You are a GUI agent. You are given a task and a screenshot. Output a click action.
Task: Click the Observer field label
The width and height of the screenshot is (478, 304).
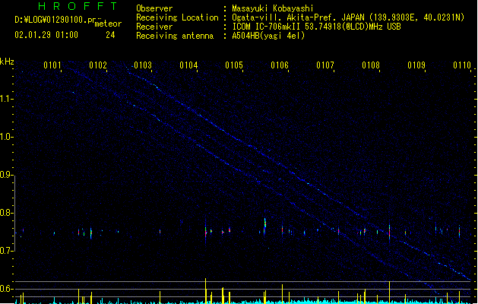(154, 8)
